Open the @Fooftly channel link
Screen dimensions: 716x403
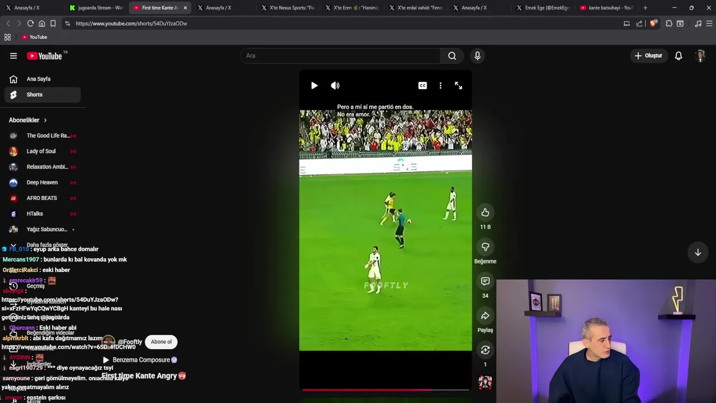coord(130,342)
